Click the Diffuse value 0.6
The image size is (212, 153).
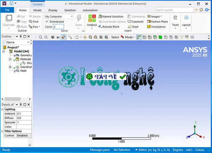(24, 118)
